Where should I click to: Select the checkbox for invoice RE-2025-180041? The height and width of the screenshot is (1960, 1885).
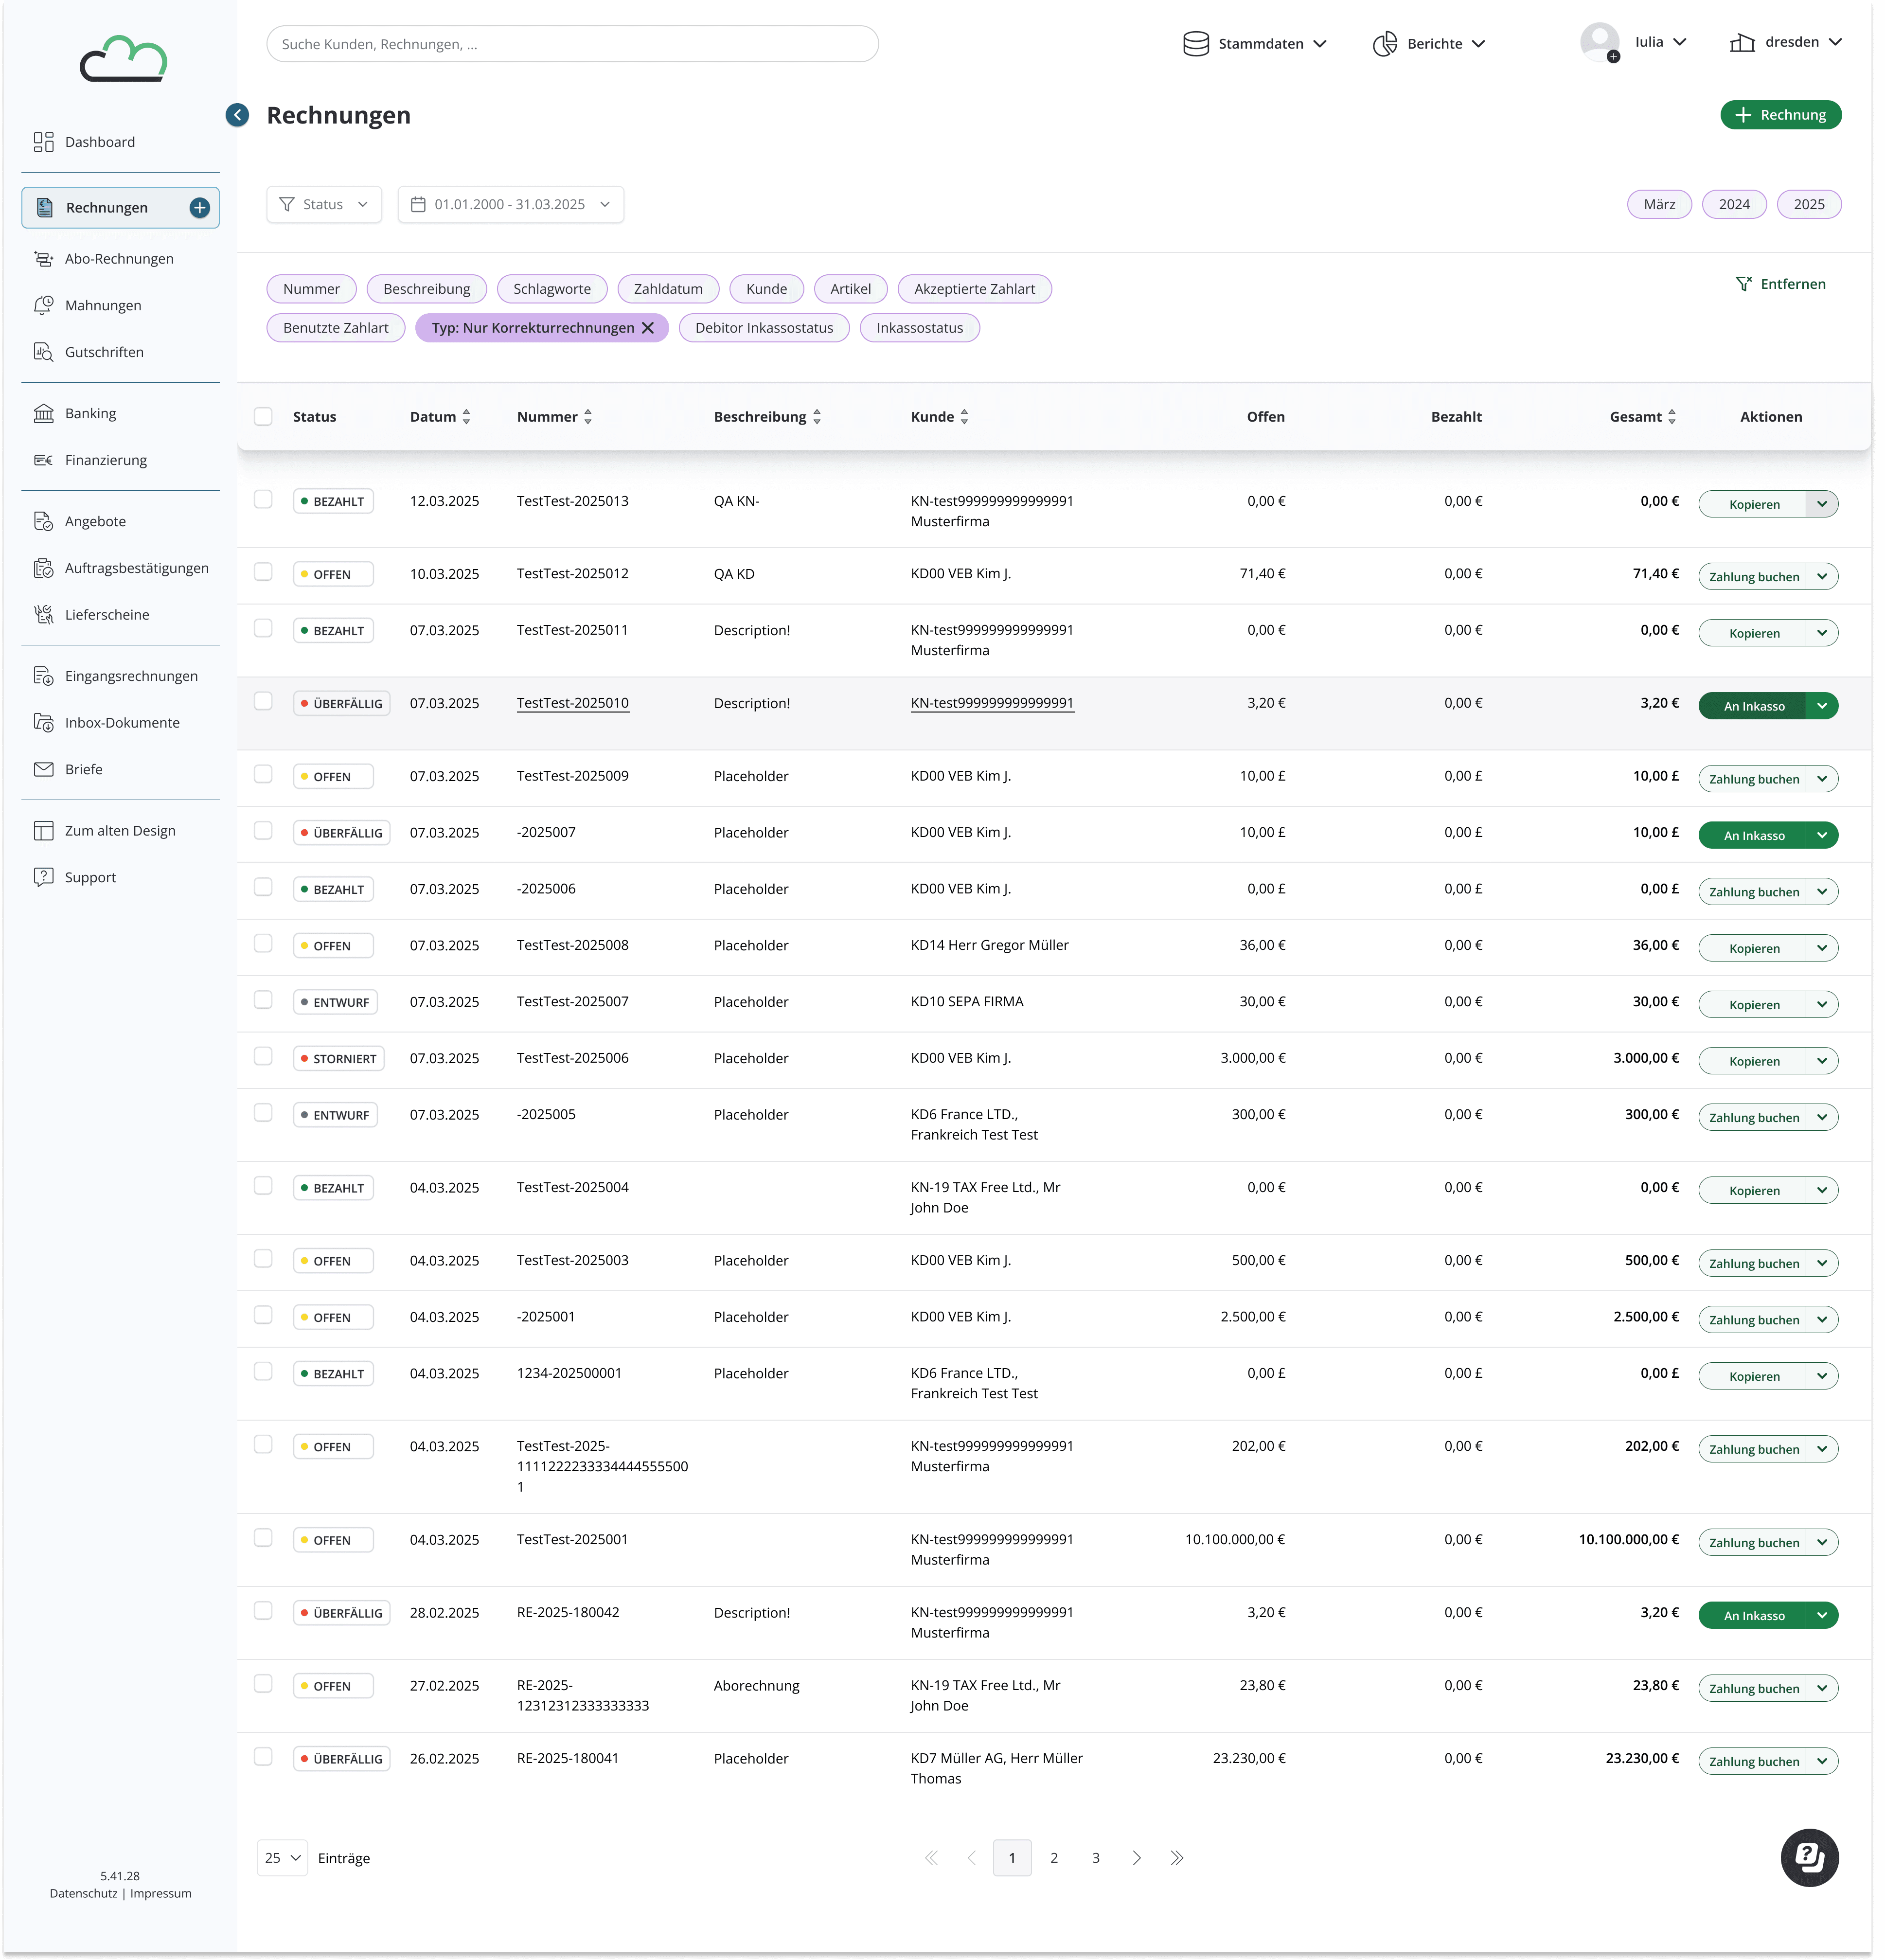point(263,1757)
